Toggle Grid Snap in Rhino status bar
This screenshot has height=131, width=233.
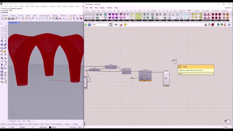pyautogui.click(x=73, y=127)
